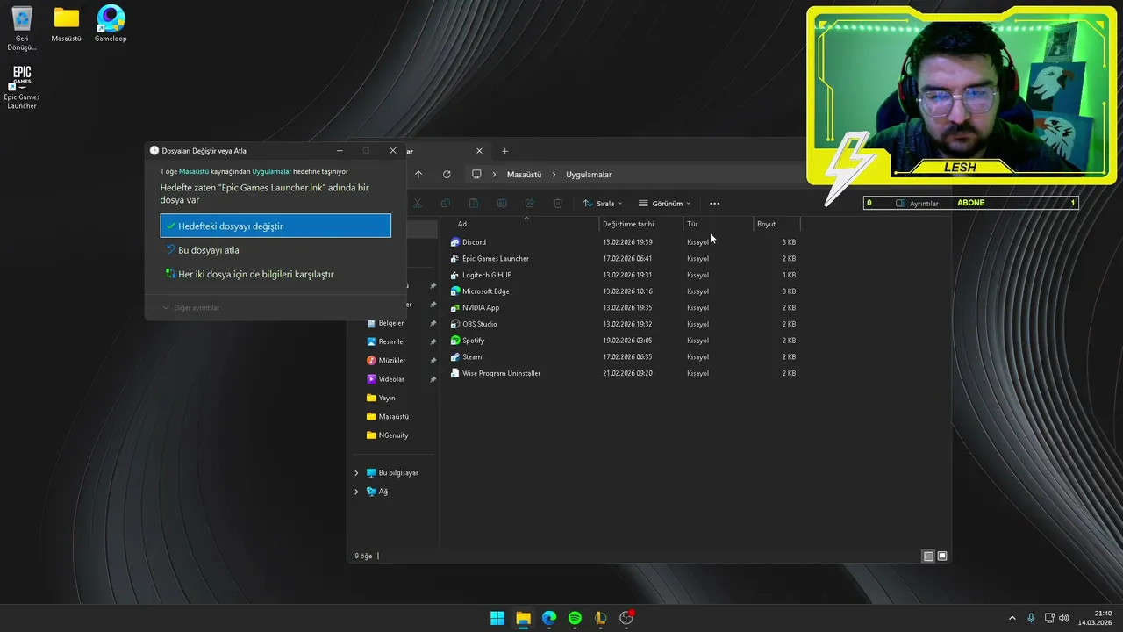The image size is (1123, 632).
Task: Click the Masaüstü source link in dialog
Action: tap(194, 171)
